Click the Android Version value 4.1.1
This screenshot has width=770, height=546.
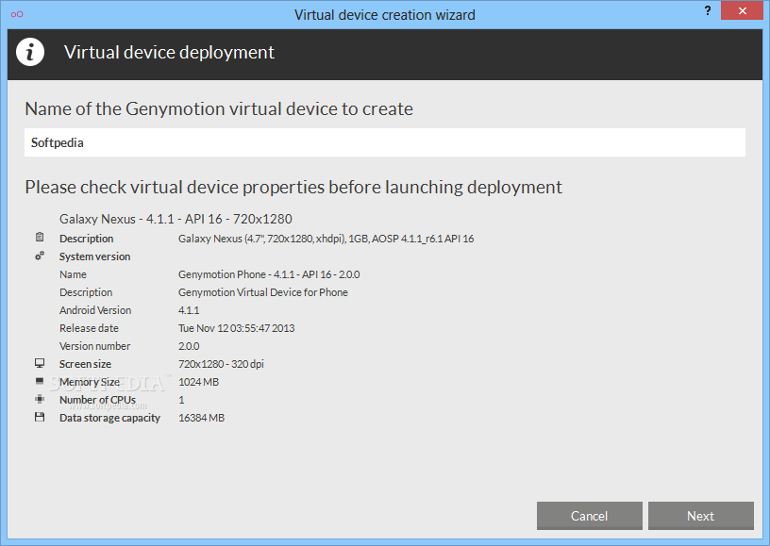(189, 310)
